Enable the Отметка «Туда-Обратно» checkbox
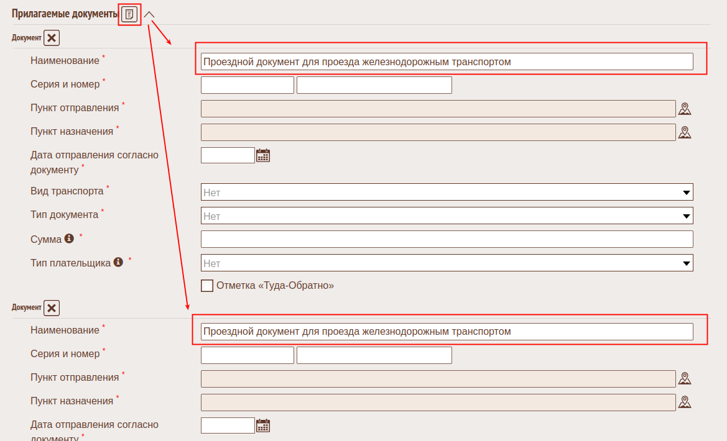 coord(207,286)
